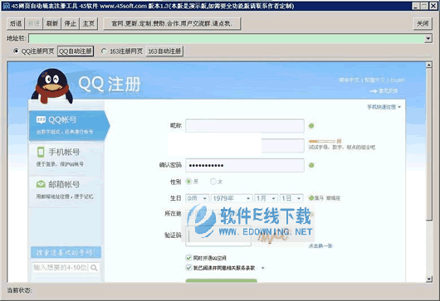
Task: Click the 163自动注册 button
Action: (164, 51)
